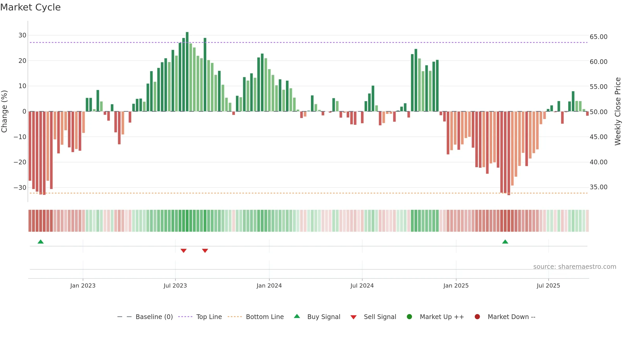Click the 35.00 right axis tick label
625x351 pixels.
598,187
